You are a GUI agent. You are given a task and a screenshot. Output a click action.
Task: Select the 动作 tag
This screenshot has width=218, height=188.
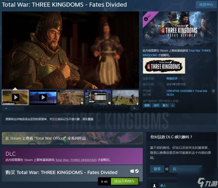[x=156, y=105]
